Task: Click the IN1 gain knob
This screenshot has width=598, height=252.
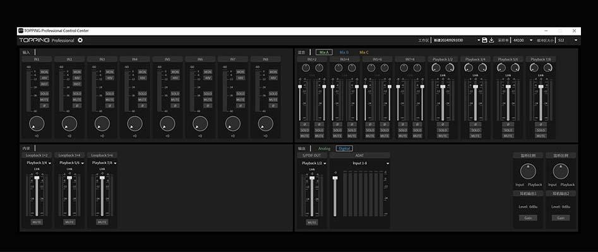Action: [37, 123]
